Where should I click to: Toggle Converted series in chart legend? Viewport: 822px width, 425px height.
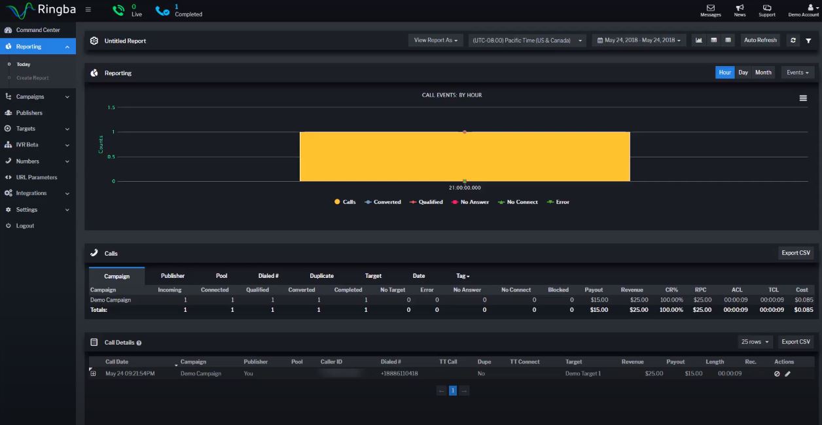click(382, 202)
